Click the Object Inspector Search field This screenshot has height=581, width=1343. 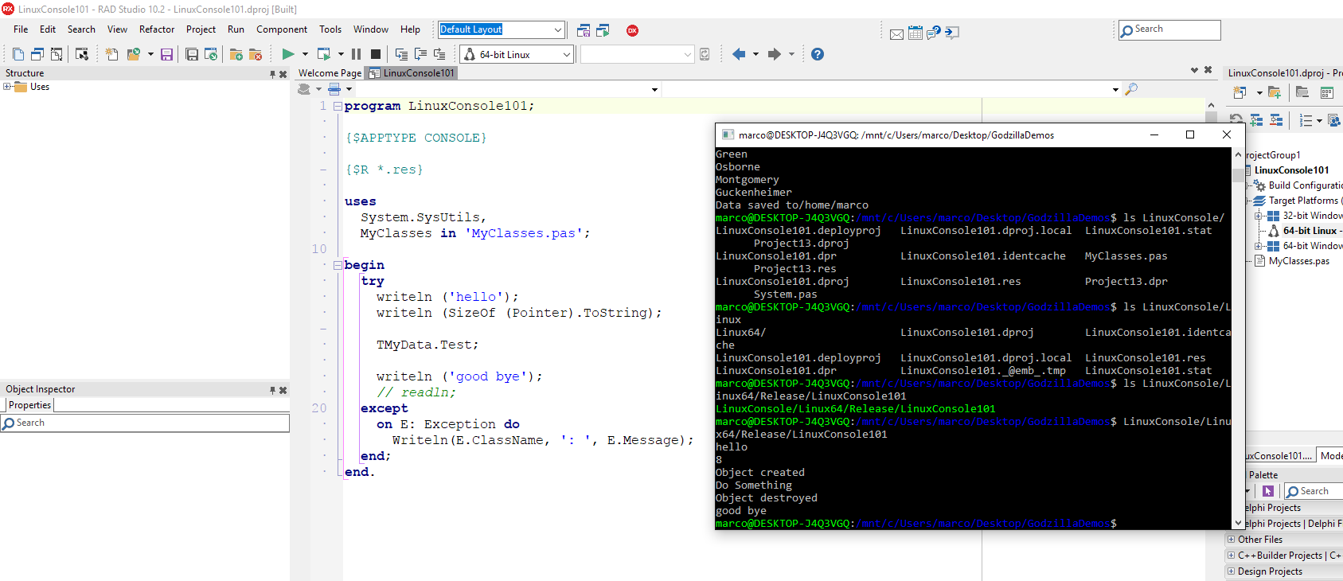[x=145, y=423]
